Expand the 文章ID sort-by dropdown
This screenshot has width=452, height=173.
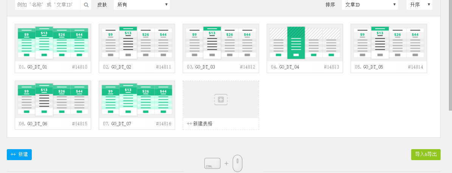(370, 5)
